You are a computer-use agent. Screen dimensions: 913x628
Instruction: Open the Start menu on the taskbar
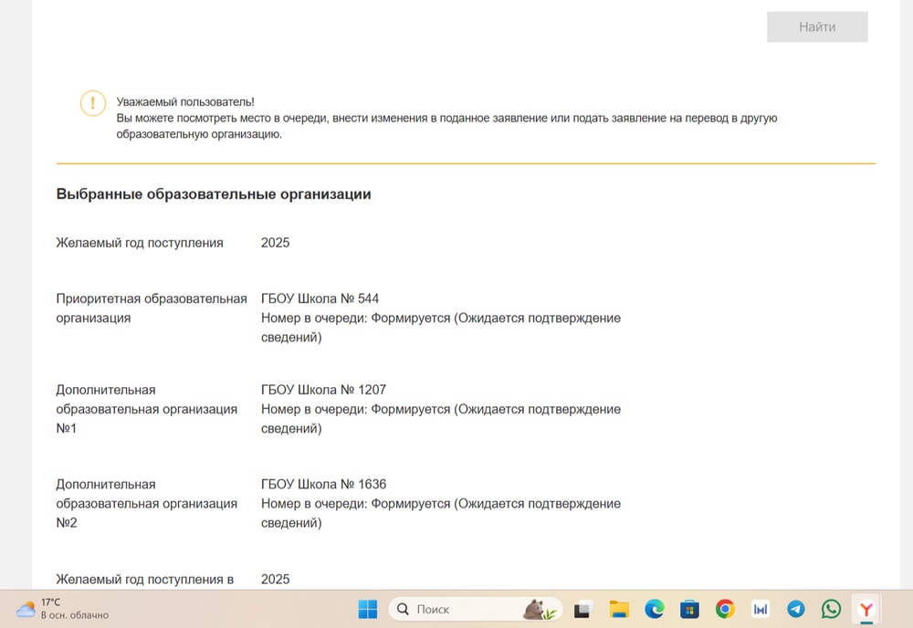tap(369, 608)
